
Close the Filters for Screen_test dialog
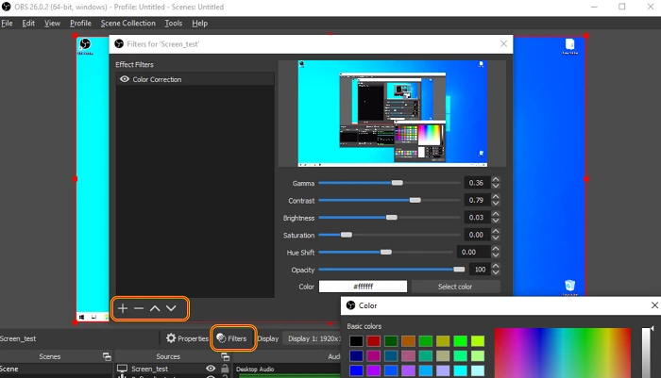coord(503,43)
